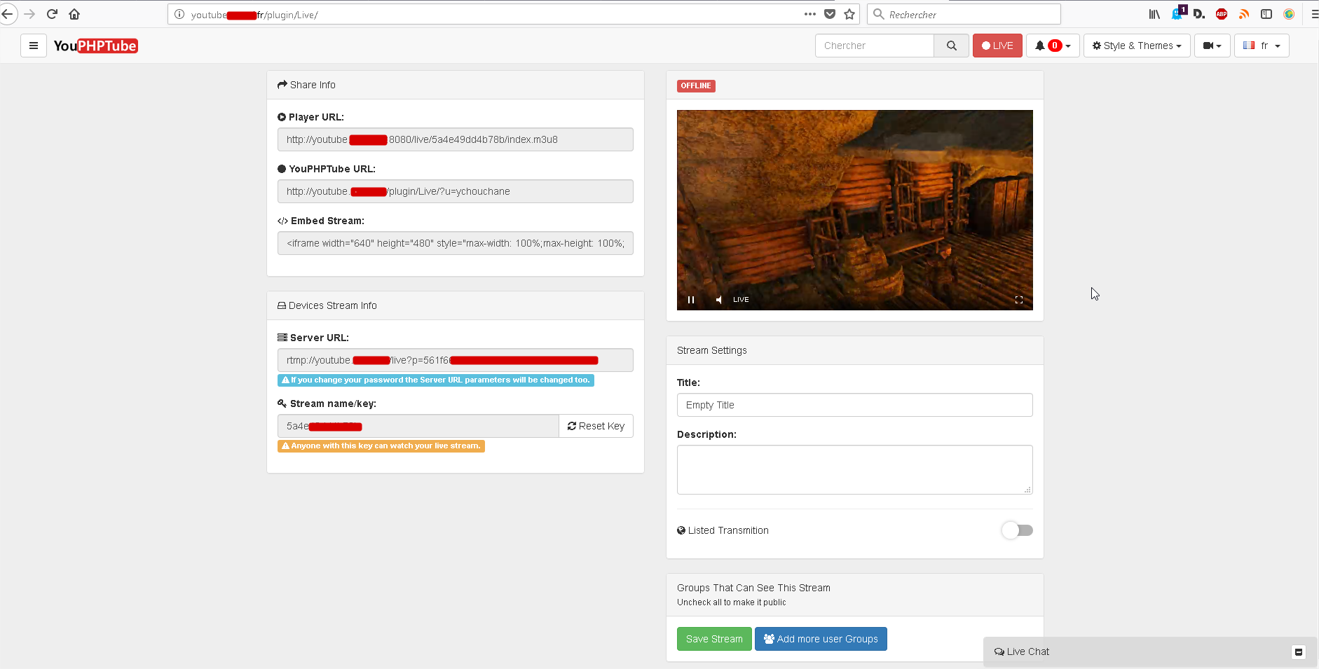Add more user Groups
This screenshot has height=669, width=1319.
click(821, 639)
